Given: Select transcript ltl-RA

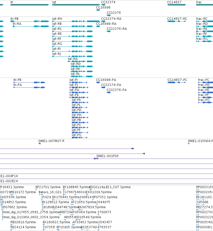Looking at the screenshot, I should pyautogui.click(x=17, y=24).
